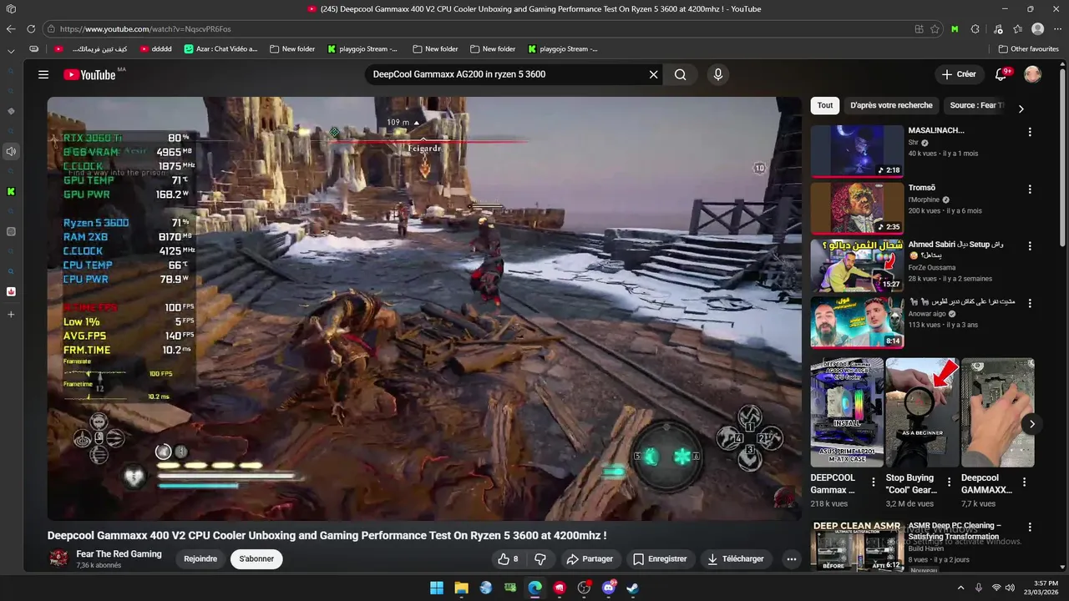The width and height of the screenshot is (1069, 601).
Task: Open MASALINACH video thumbnail
Action: [857, 151]
